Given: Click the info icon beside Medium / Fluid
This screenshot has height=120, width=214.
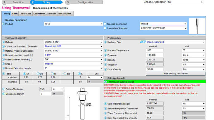Looking at the screenshot, I should 106,42.
